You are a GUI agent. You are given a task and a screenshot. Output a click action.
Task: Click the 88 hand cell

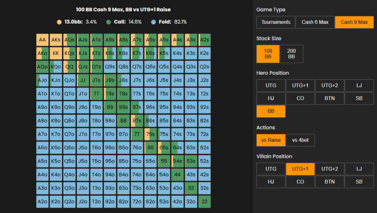pos(123,121)
